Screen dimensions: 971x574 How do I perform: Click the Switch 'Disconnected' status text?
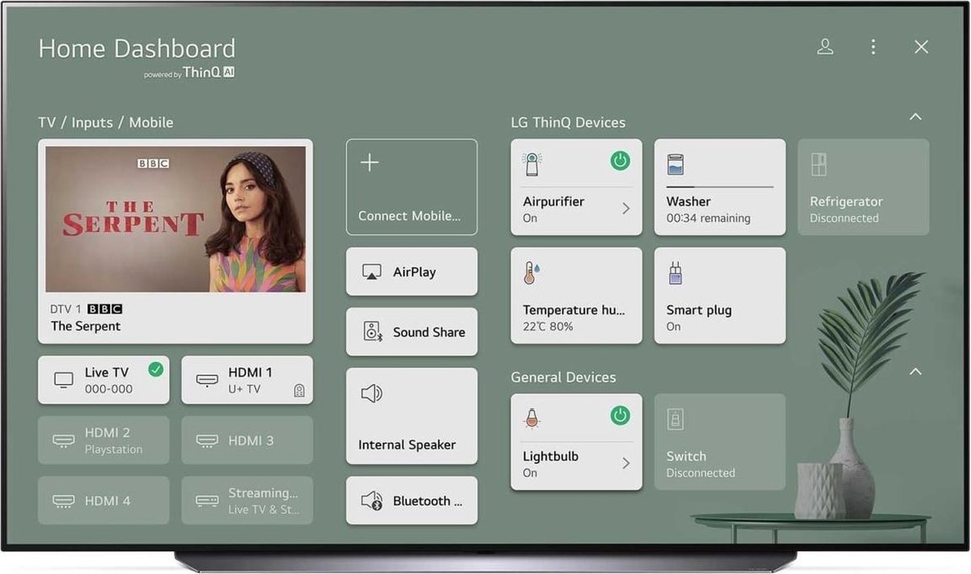tap(701, 473)
